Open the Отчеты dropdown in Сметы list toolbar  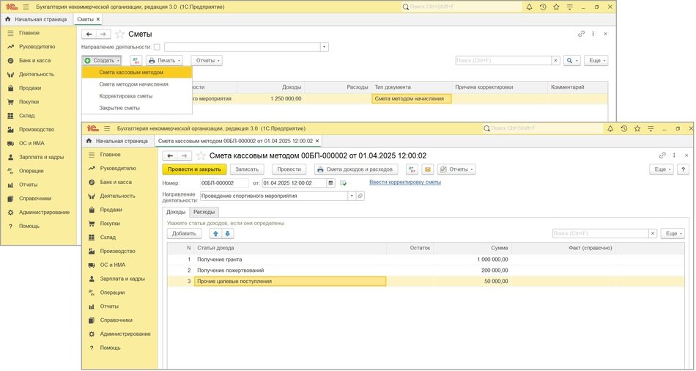(x=207, y=60)
